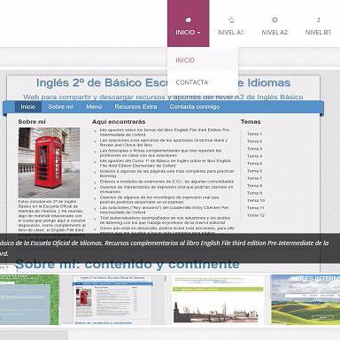Click the Inicio tab in blue bar

[x=28, y=107]
